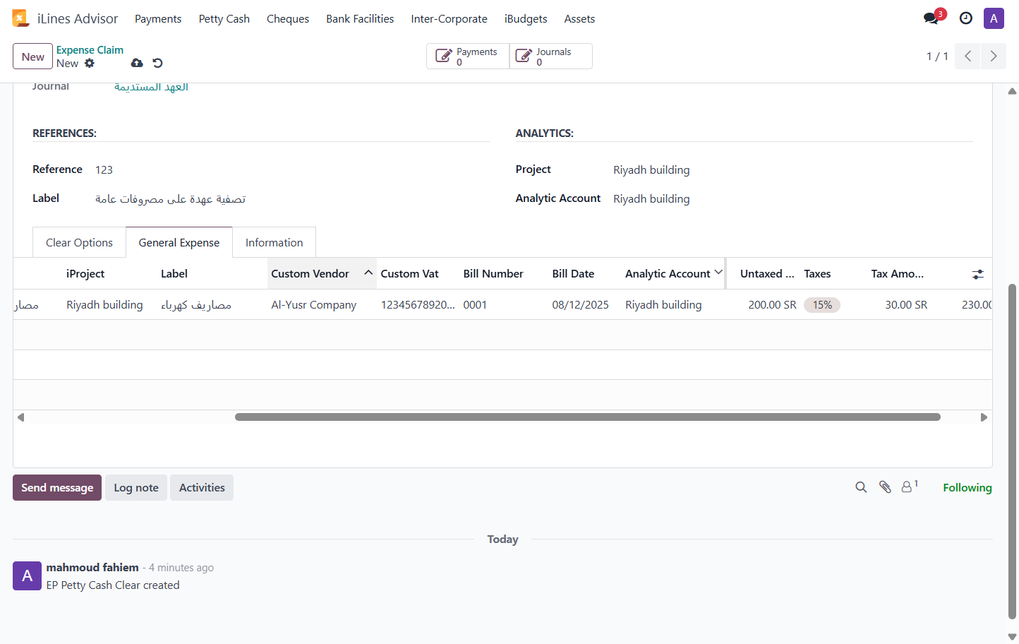Discard changes with undo icon
This screenshot has height=644, width=1019.
(x=157, y=63)
